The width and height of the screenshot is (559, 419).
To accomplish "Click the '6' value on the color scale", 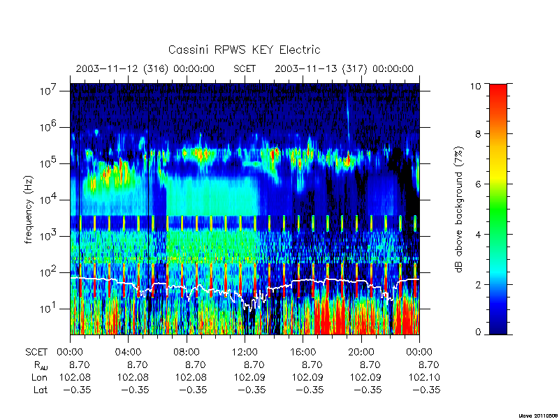I will pos(478,184).
